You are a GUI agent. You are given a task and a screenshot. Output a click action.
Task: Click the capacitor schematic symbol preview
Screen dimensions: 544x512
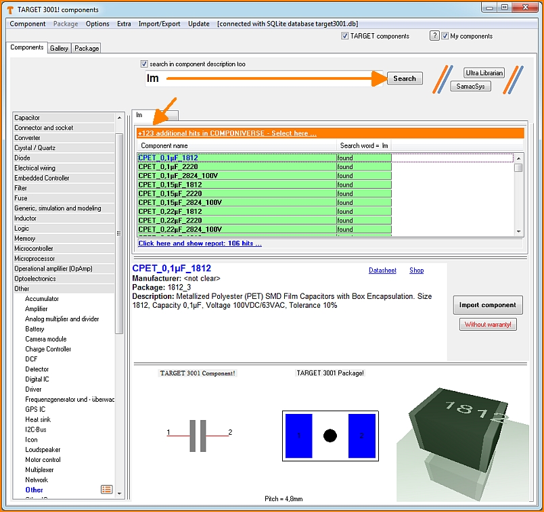(x=198, y=436)
